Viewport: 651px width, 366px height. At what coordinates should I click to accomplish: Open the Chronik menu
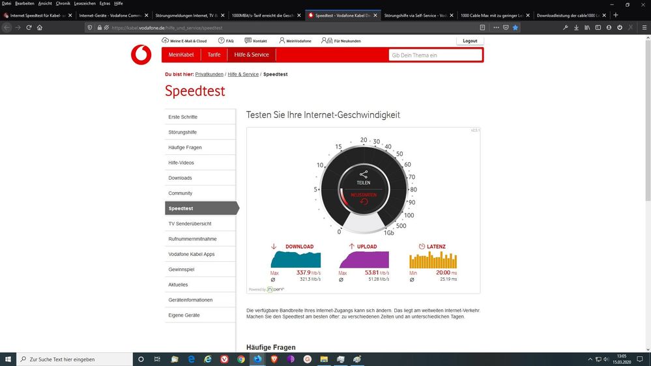[x=63, y=3]
